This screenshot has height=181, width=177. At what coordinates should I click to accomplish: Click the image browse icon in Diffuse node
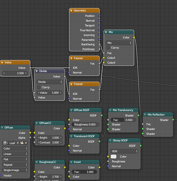[5, 143]
